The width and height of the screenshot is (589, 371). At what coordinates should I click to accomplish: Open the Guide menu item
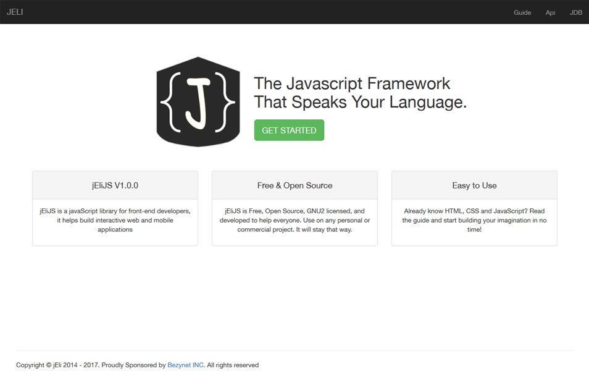tap(522, 12)
